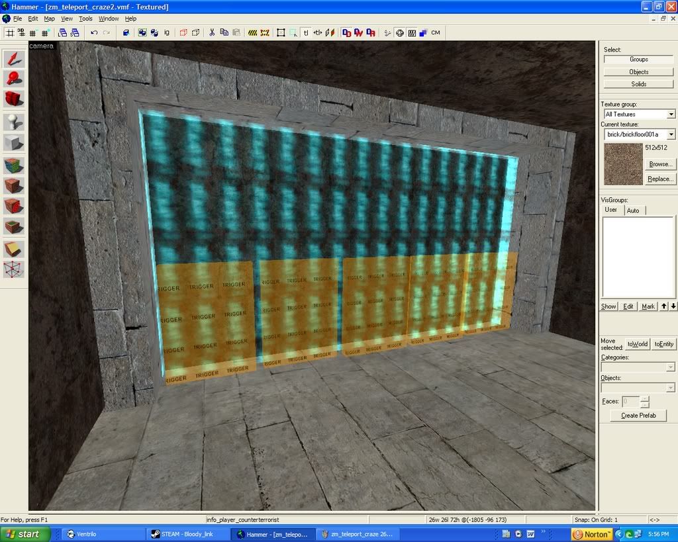Open the Tools menu
The width and height of the screenshot is (678, 542).
86,19
